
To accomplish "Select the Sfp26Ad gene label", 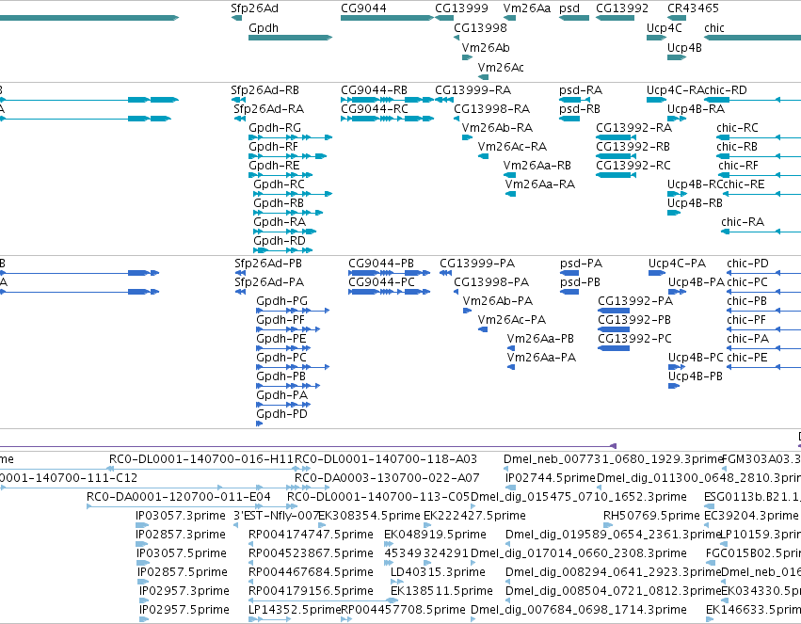I will click(x=254, y=8).
